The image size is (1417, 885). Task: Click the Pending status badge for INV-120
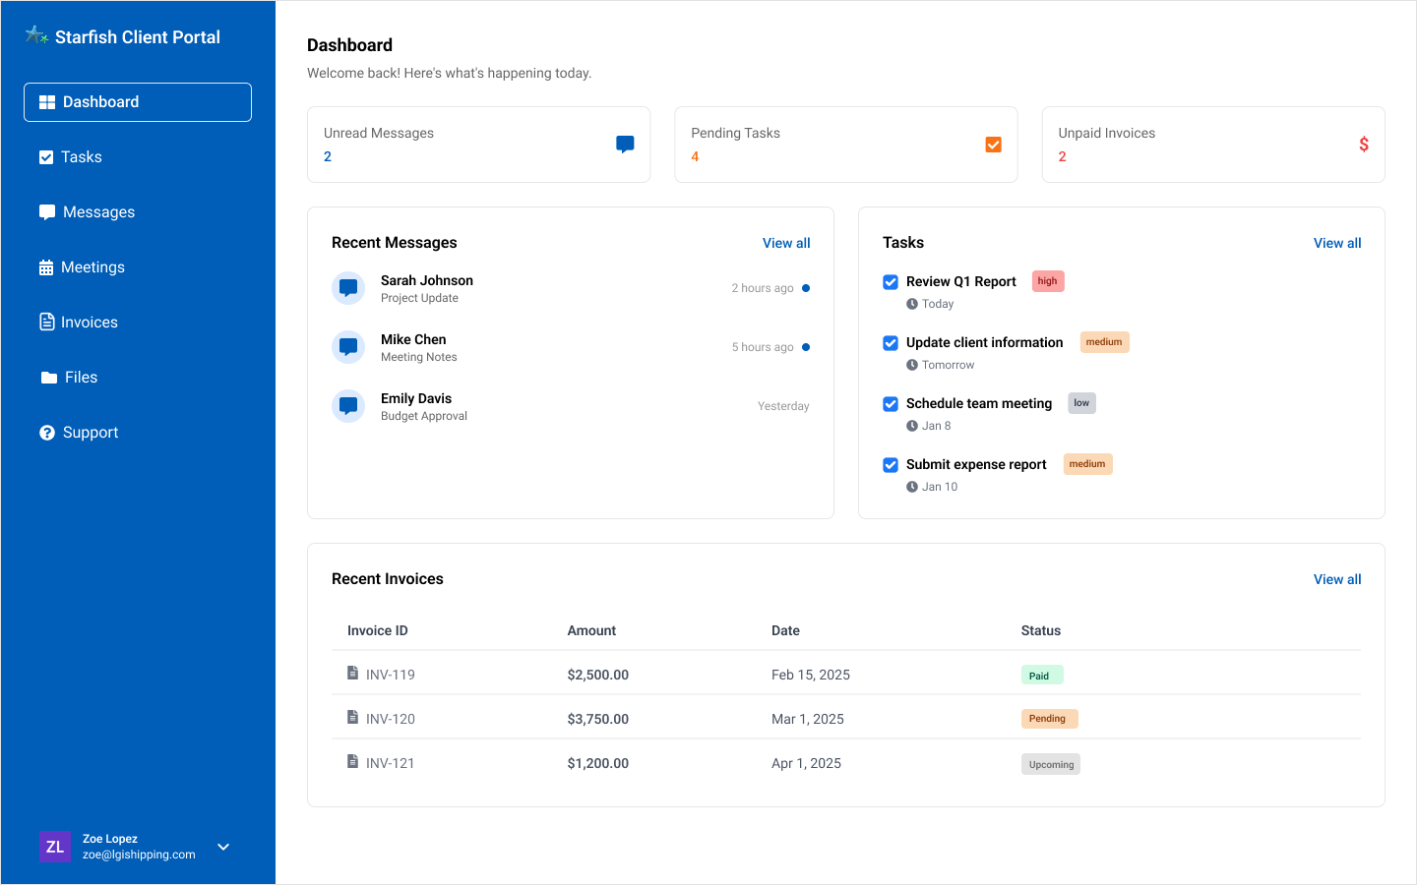tap(1049, 719)
